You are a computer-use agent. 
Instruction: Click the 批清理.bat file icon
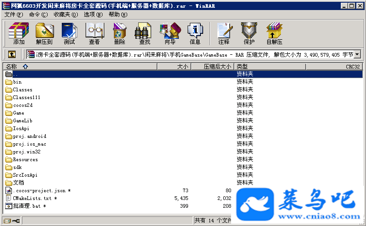click(9, 206)
